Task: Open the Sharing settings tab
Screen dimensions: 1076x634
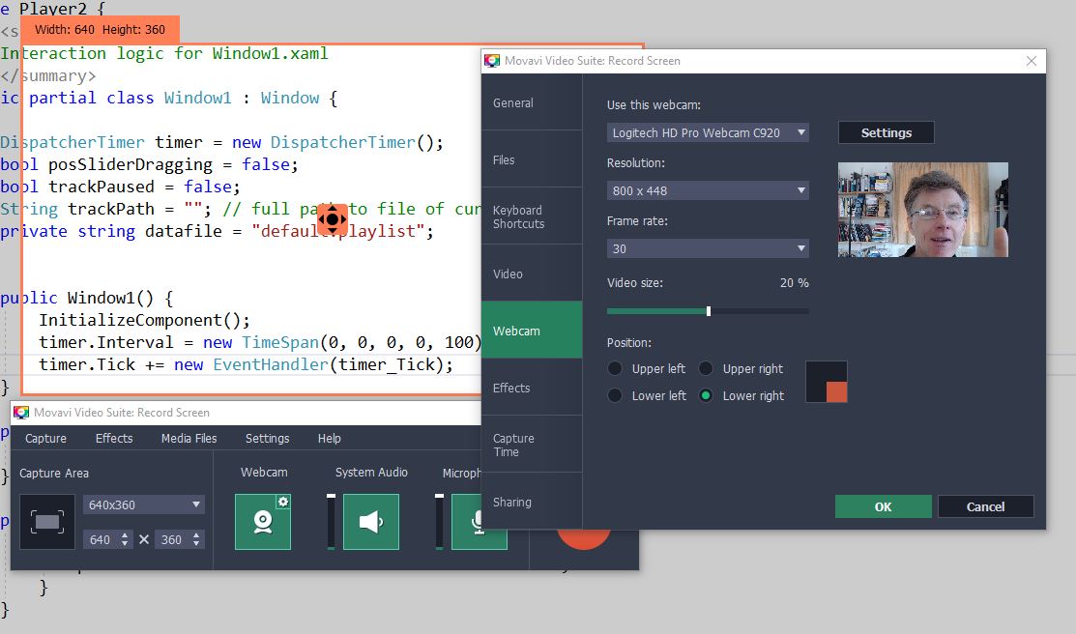Action: 532,502
